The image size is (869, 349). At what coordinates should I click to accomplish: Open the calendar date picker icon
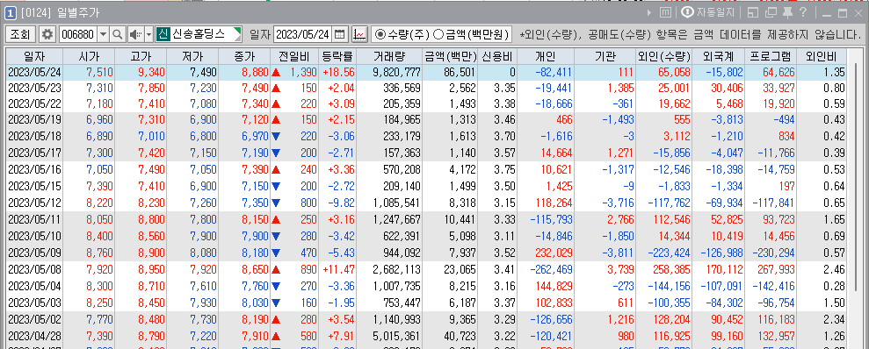click(340, 34)
